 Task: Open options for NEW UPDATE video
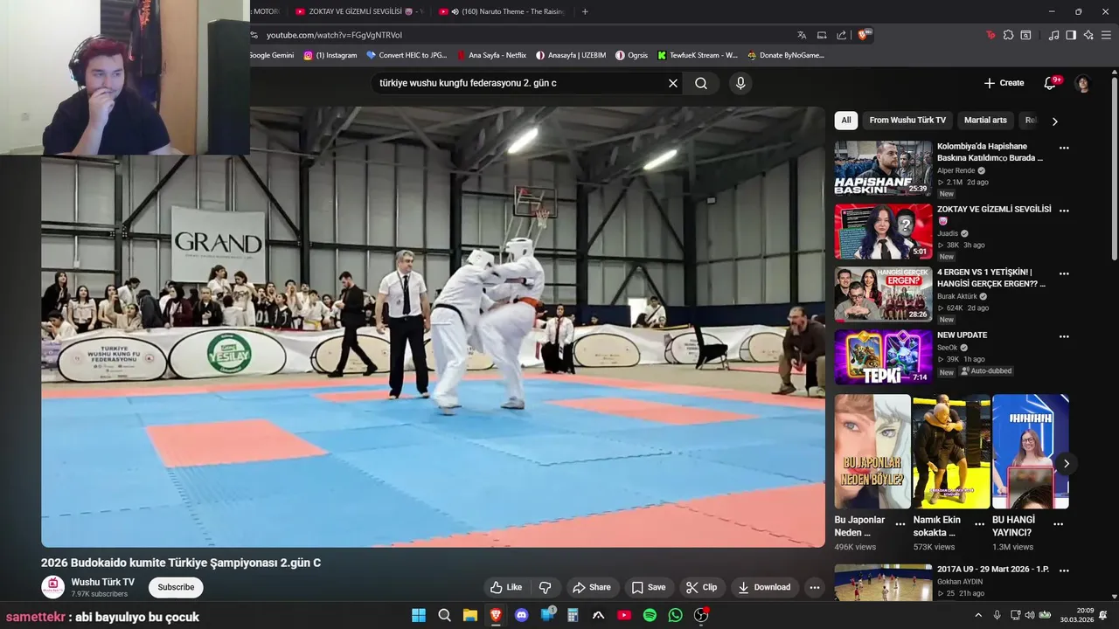(1064, 336)
